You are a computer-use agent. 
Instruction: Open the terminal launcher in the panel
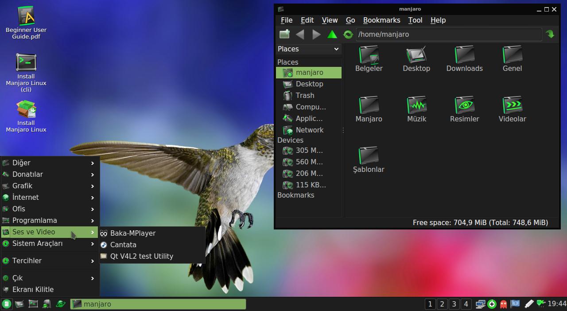(33, 304)
